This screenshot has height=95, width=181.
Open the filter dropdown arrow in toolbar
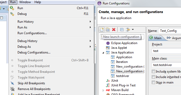[x=133, y=29]
